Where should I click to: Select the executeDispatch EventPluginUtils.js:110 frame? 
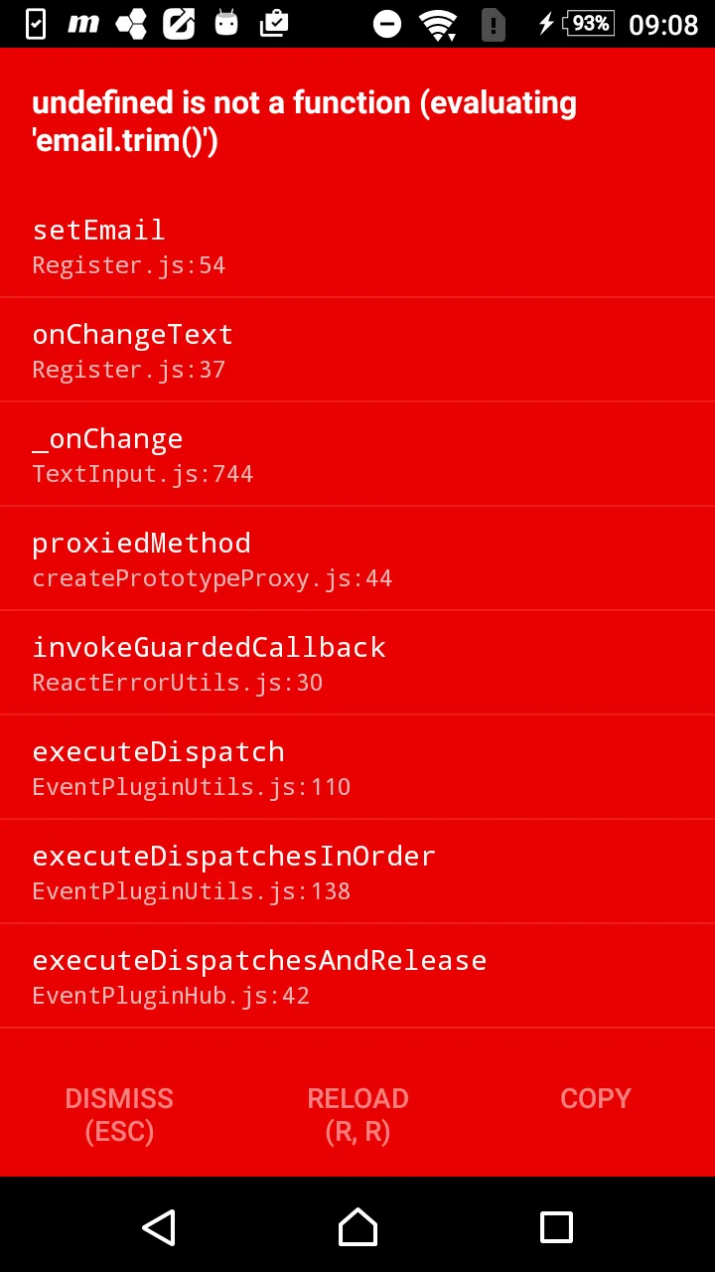[x=357, y=767]
